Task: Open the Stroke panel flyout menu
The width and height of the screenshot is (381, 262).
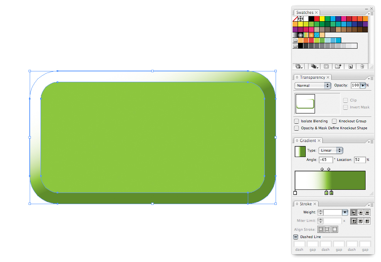Action: 371,205
